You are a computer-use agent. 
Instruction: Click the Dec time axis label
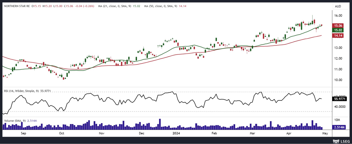tap(141, 133)
